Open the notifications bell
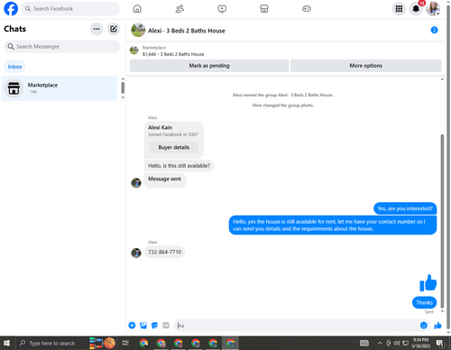Viewport: 451px width, 350px height. pos(416,9)
